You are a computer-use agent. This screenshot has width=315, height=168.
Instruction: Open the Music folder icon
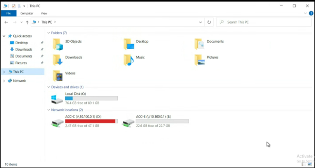[x=129, y=60]
